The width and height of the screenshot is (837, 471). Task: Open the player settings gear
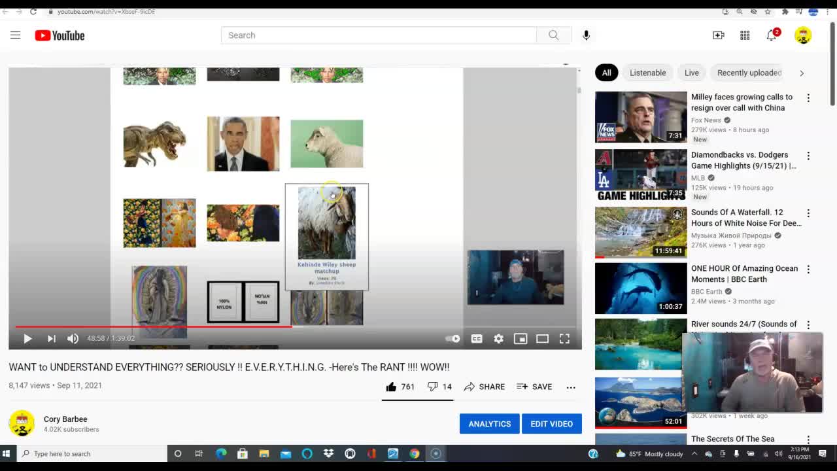(x=498, y=338)
